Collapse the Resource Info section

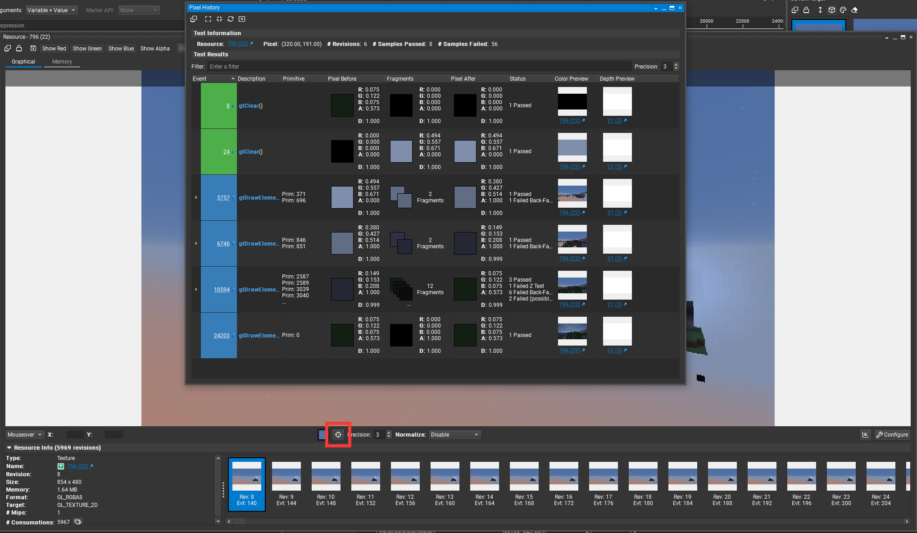[x=9, y=448]
